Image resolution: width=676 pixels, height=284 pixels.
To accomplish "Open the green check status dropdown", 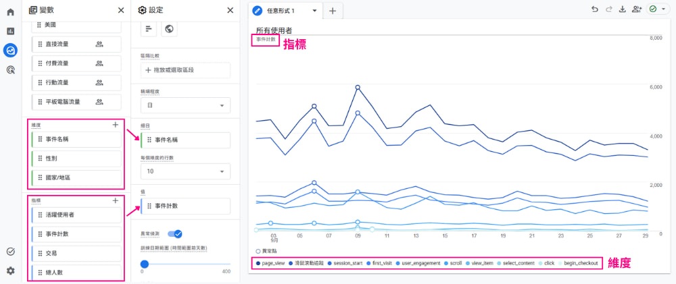I will pos(658,9).
